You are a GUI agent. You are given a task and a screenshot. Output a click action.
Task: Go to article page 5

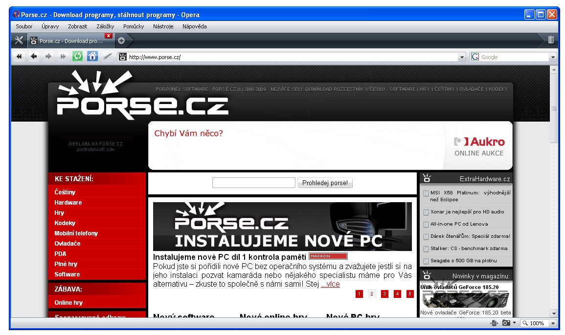tap(410, 294)
